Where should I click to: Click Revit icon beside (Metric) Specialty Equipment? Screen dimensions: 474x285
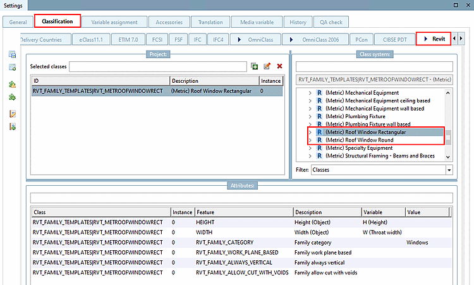[320, 148]
